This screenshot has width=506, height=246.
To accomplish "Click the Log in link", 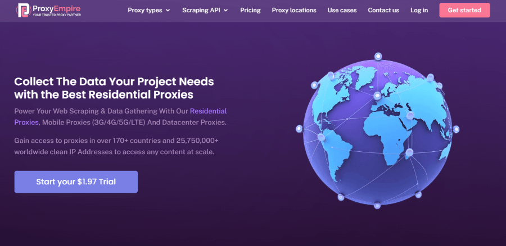I will tap(419, 10).
